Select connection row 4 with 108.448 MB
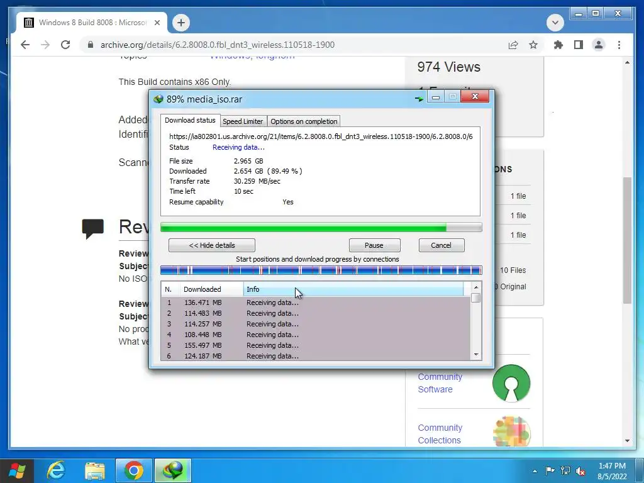This screenshot has width=644, height=483. tap(316, 335)
